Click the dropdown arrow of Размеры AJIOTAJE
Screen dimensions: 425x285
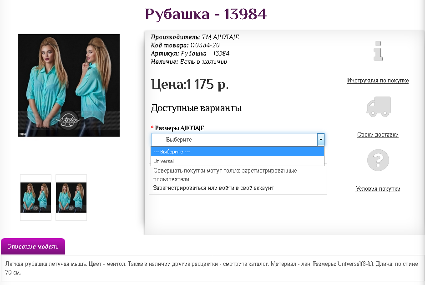click(321, 140)
